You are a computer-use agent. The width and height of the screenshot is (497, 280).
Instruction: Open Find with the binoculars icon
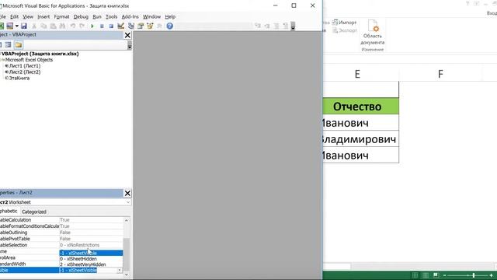62,26
